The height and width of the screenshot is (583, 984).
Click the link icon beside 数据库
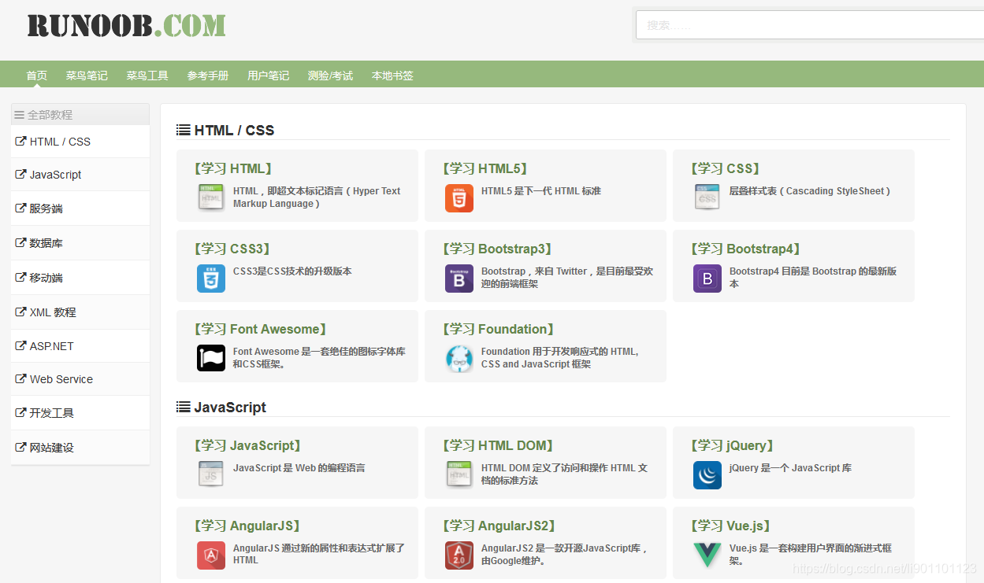point(21,243)
